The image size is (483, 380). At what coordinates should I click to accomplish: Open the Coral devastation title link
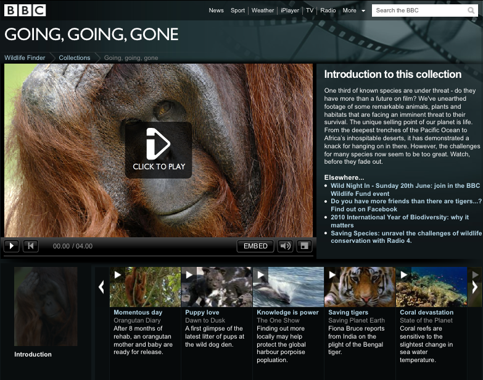(x=427, y=312)
